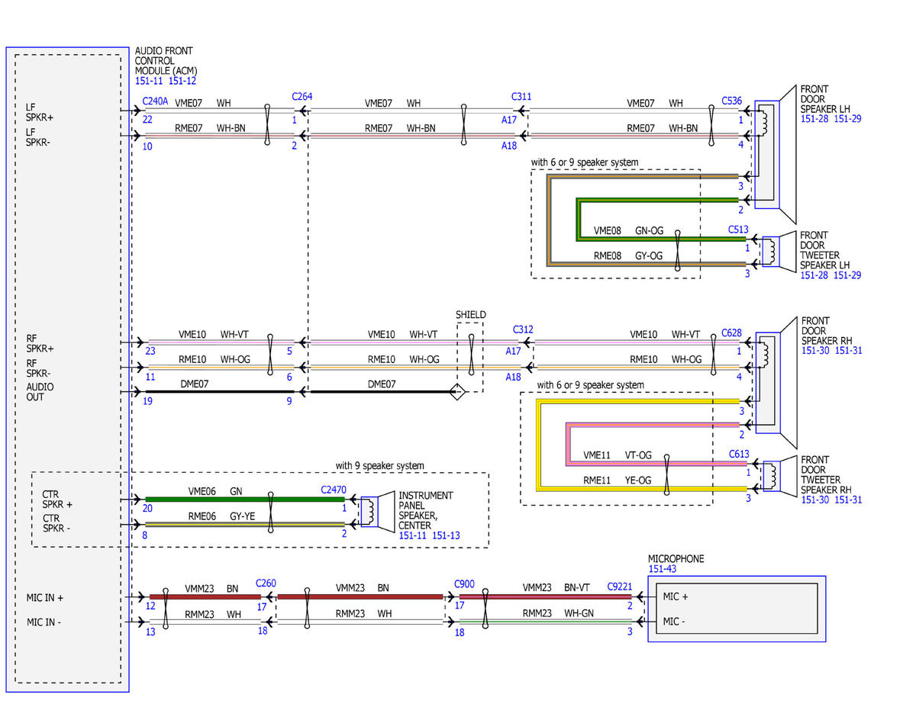Image resolution: width=916 pixels, height=707 pixels.
Task: Open reference 151-11 under Audio Front Control Module
Action: point(150,81)
